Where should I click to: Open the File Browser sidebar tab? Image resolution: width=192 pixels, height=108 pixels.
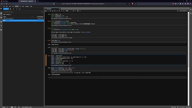(1, 9)
